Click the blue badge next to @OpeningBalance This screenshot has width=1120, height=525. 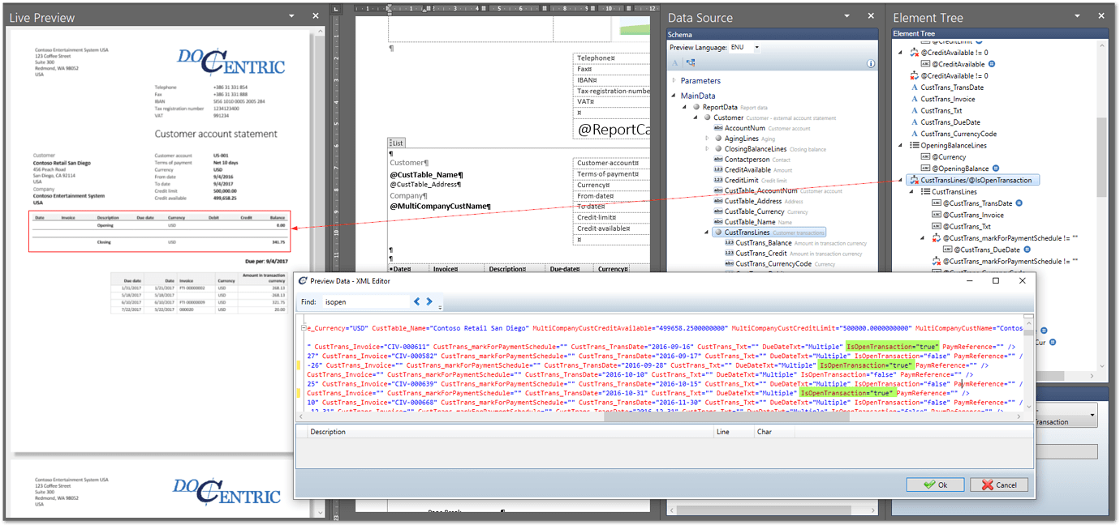(x=996, y=169)
